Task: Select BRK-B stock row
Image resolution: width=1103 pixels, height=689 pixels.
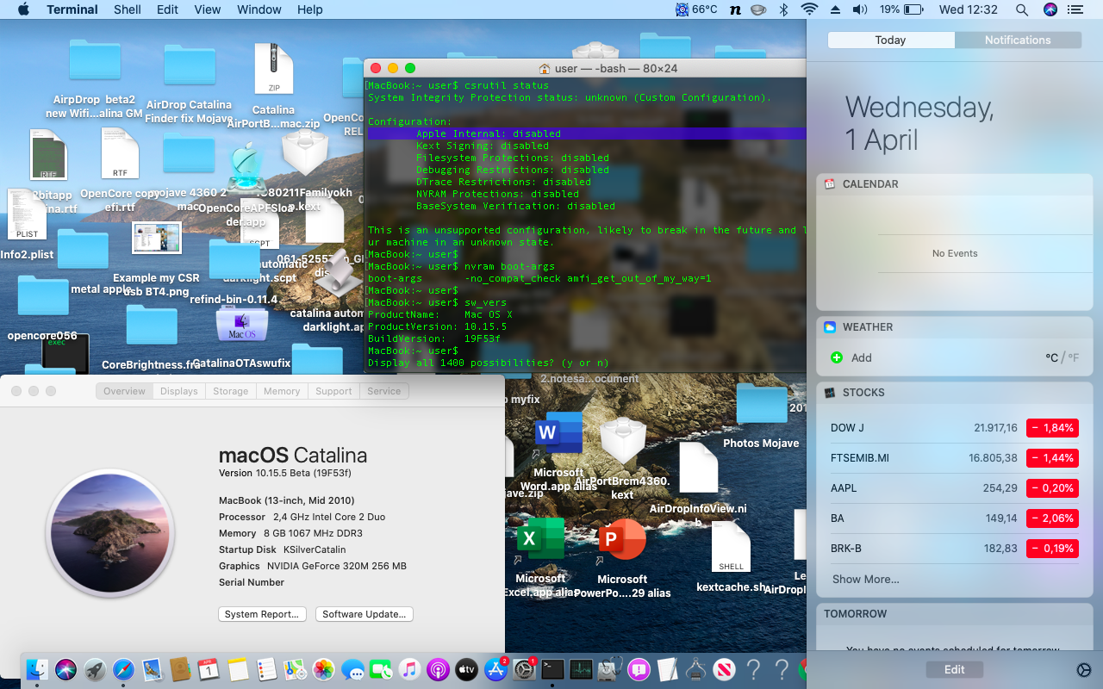Action: coord(955,549)
